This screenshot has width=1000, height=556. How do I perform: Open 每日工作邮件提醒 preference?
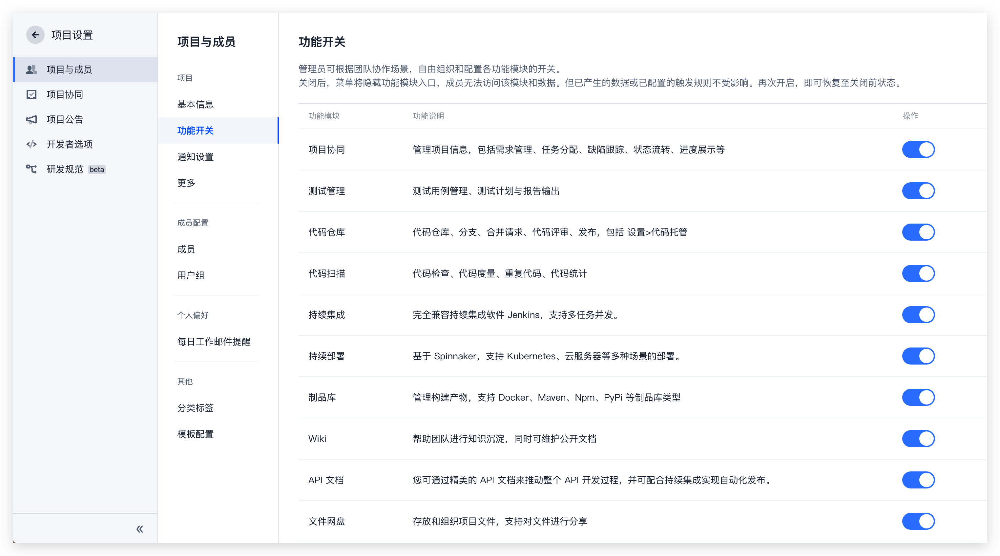point(214,342)
